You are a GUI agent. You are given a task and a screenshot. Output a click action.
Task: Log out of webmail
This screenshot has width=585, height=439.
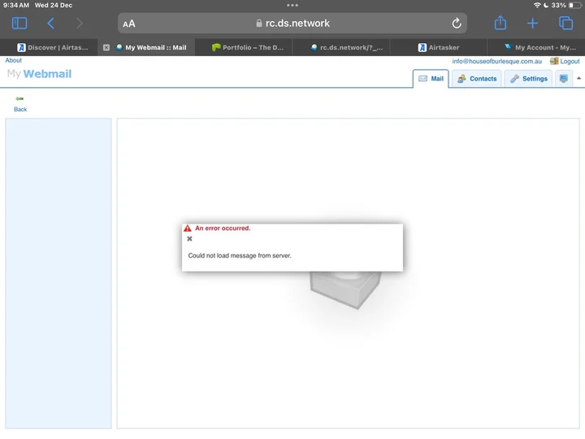coord(565,61)
